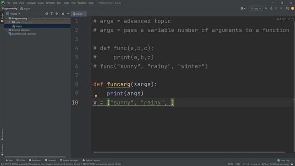Click 4 spaces indent setting

[x=255, y=164]
